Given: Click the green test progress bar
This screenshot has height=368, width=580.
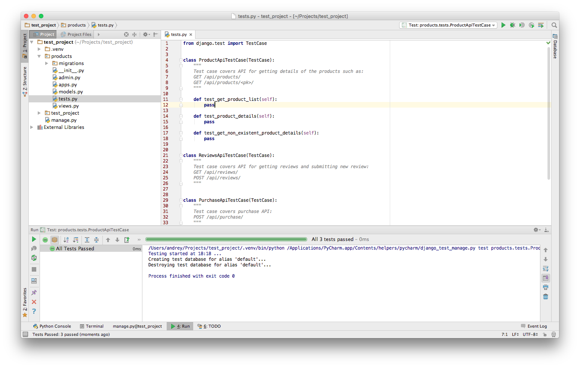Looking at the screenshot, I should point(226,239).
